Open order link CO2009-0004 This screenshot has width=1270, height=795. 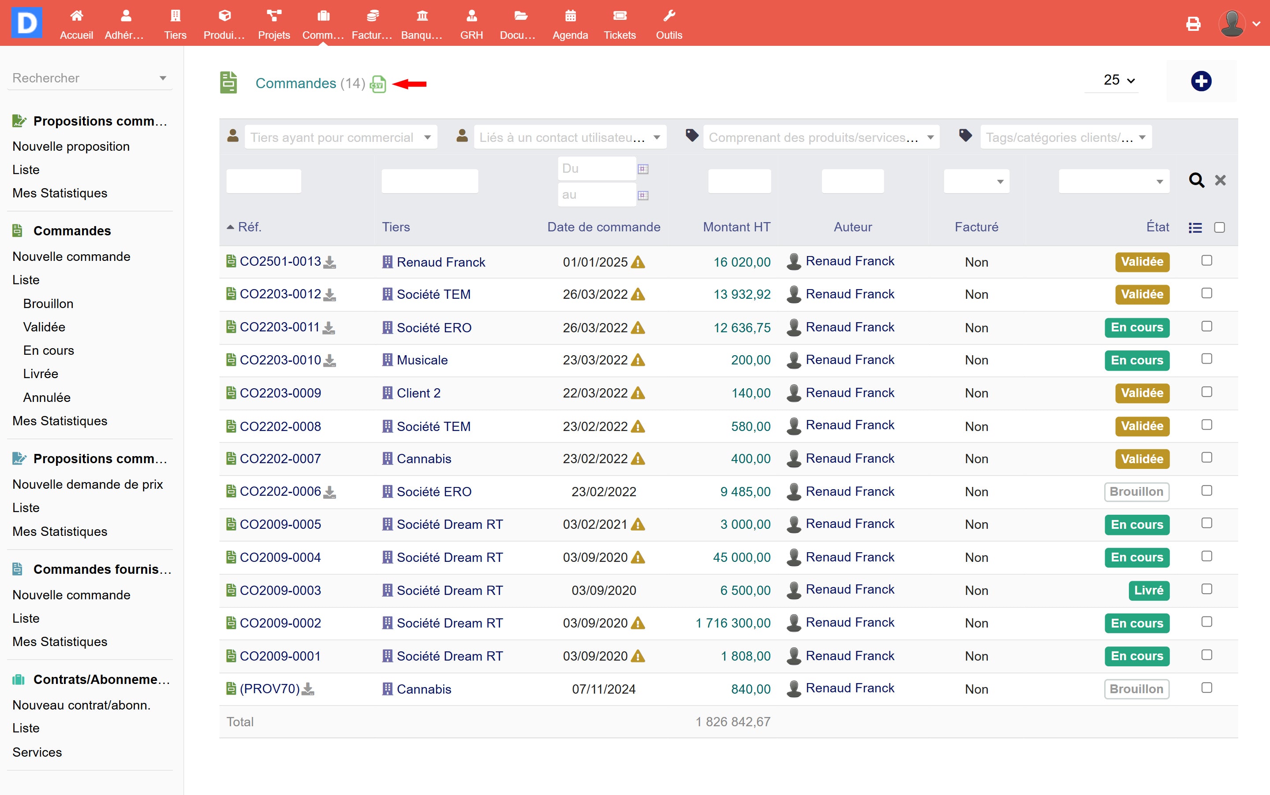(x=280, y=557)
